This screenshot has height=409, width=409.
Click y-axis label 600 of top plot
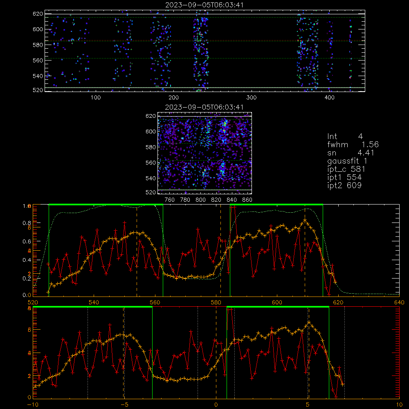(38, 29)
